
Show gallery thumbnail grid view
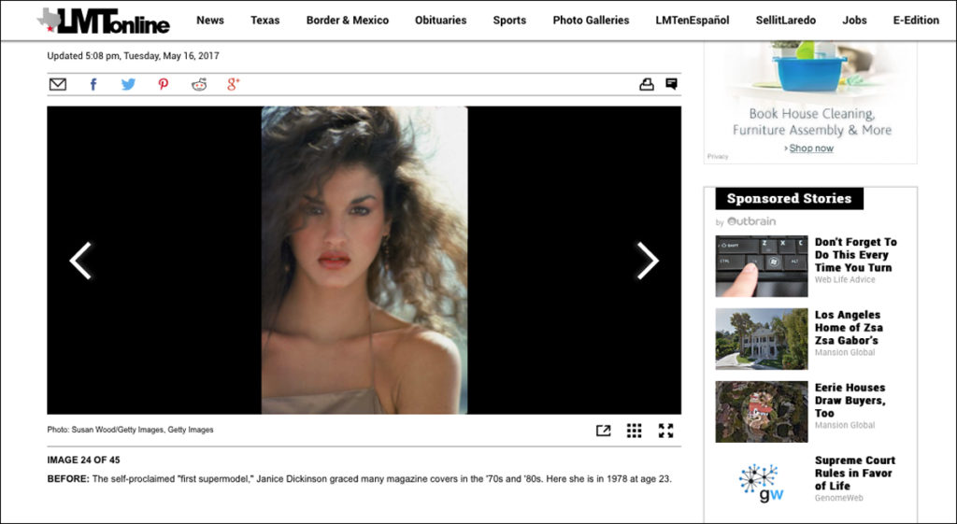pos(635,431)
